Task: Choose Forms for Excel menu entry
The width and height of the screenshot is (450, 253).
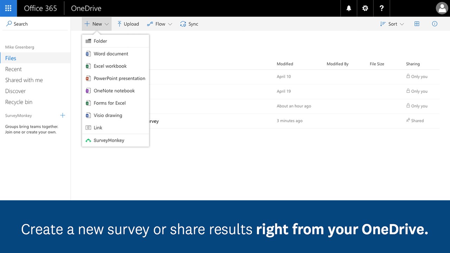Action: coord(115,103)
